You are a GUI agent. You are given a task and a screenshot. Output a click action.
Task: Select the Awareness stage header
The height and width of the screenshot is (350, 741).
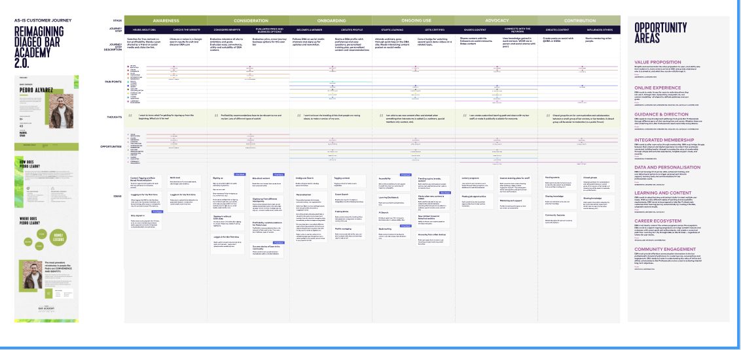pyautogui.click(x=166, y=21)
